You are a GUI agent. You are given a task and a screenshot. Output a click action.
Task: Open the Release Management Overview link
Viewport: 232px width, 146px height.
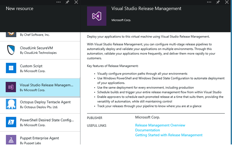click(x=160, y=125)
